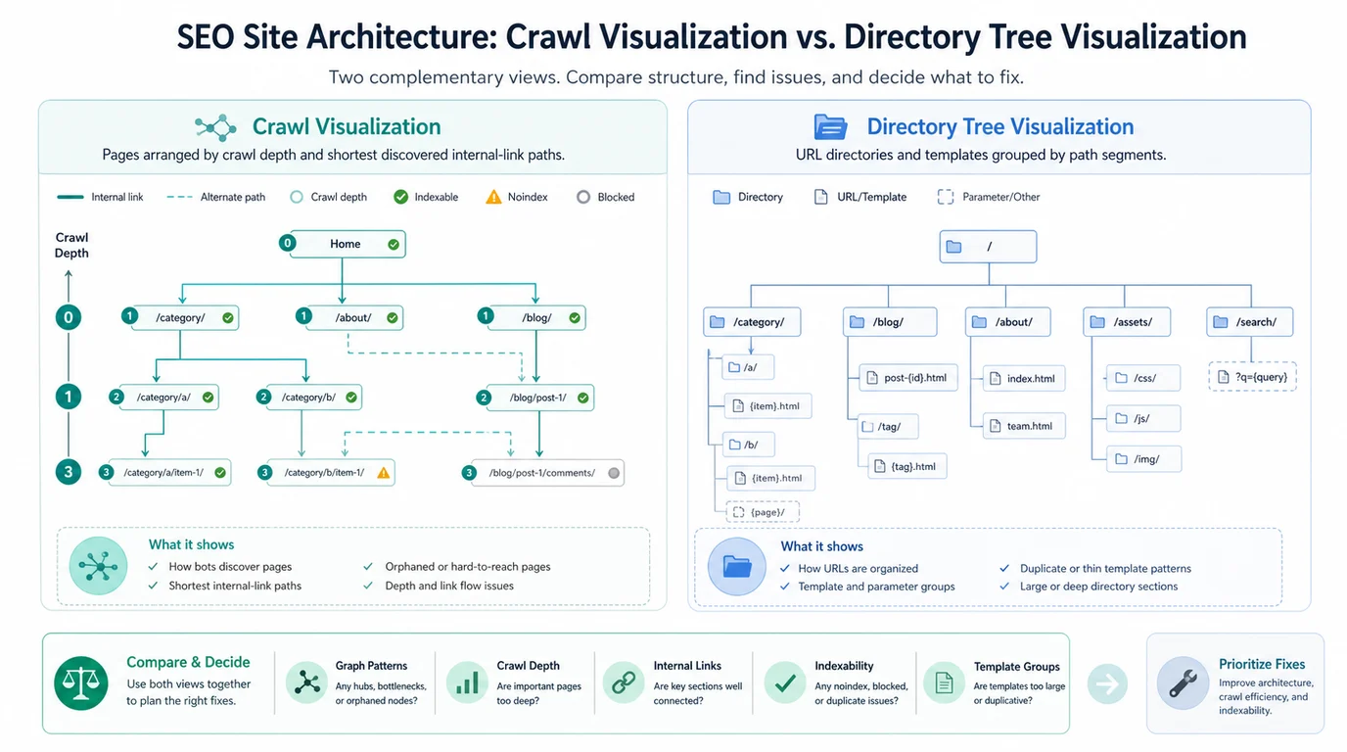This screenshot has width=1347, height=752.
Task: Open the /blog/ directory folder
Action: pos(890,321)
